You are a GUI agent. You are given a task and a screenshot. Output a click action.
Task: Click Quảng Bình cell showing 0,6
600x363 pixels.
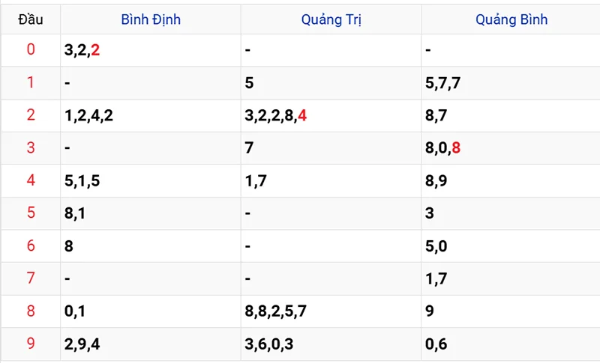coord(511,344)
